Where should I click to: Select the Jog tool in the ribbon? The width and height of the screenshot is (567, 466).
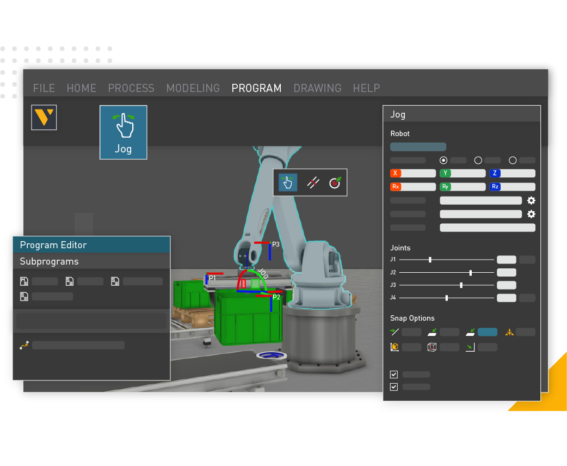[123, 132]
